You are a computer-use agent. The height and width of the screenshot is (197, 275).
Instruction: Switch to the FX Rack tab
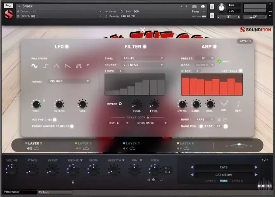click(54, 192)
